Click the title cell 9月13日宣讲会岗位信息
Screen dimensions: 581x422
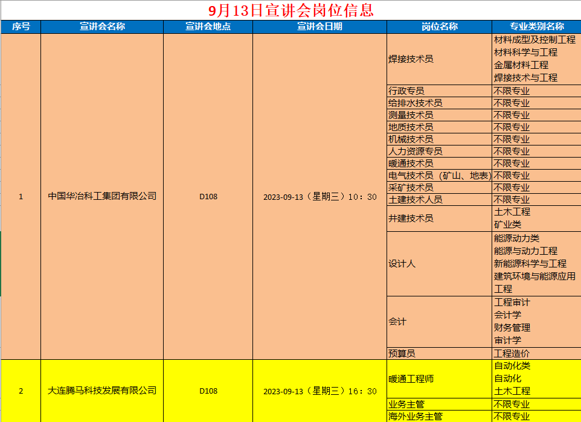coord(290,10)
